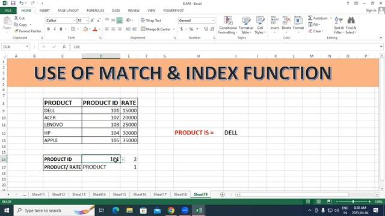Toggle Underline formatting
Image resolution: width=385 pixels, height=216 pixels.
[61, 29]
